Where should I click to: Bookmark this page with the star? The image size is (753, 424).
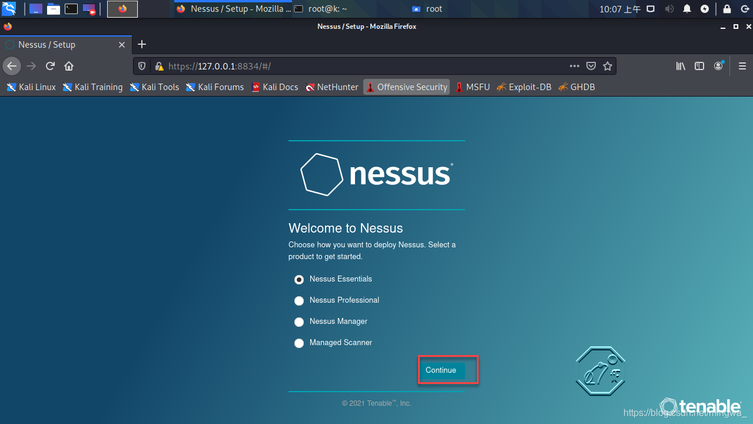pos(608,66)
